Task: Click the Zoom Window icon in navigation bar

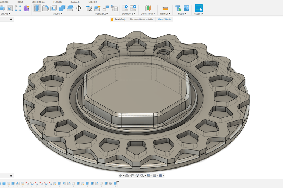Action: tap(142, 176)
